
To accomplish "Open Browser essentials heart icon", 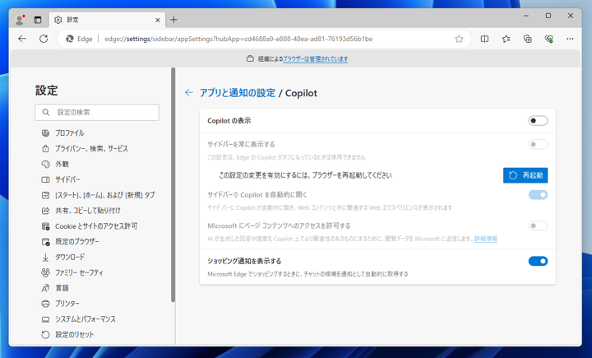I will [549, 39].
